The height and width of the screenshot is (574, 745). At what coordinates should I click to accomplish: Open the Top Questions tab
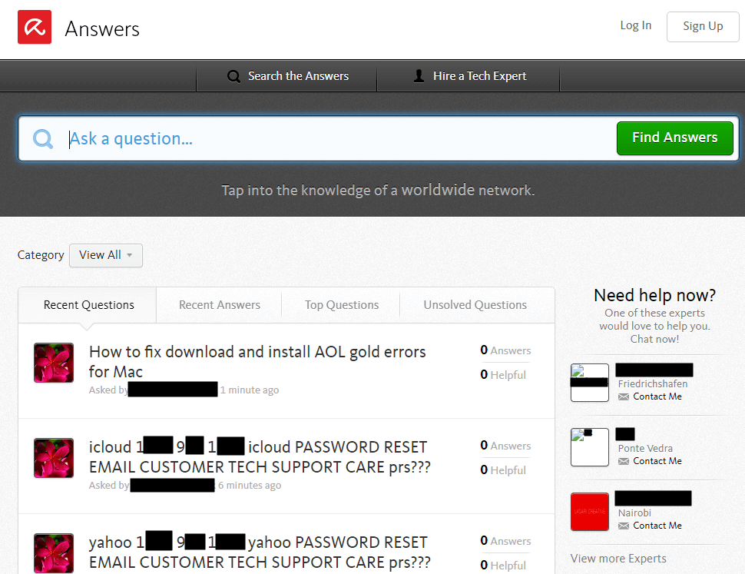coord(341,304)
